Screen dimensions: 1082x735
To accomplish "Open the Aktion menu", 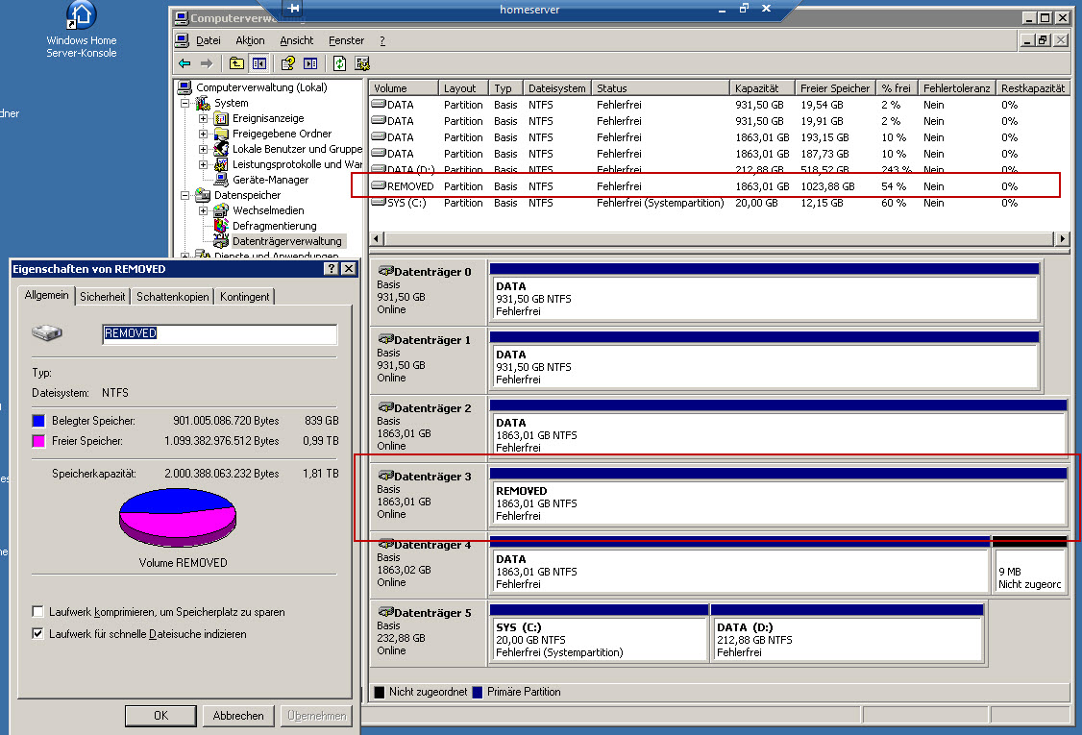I will pyautogui.click(x=250, y=40).
